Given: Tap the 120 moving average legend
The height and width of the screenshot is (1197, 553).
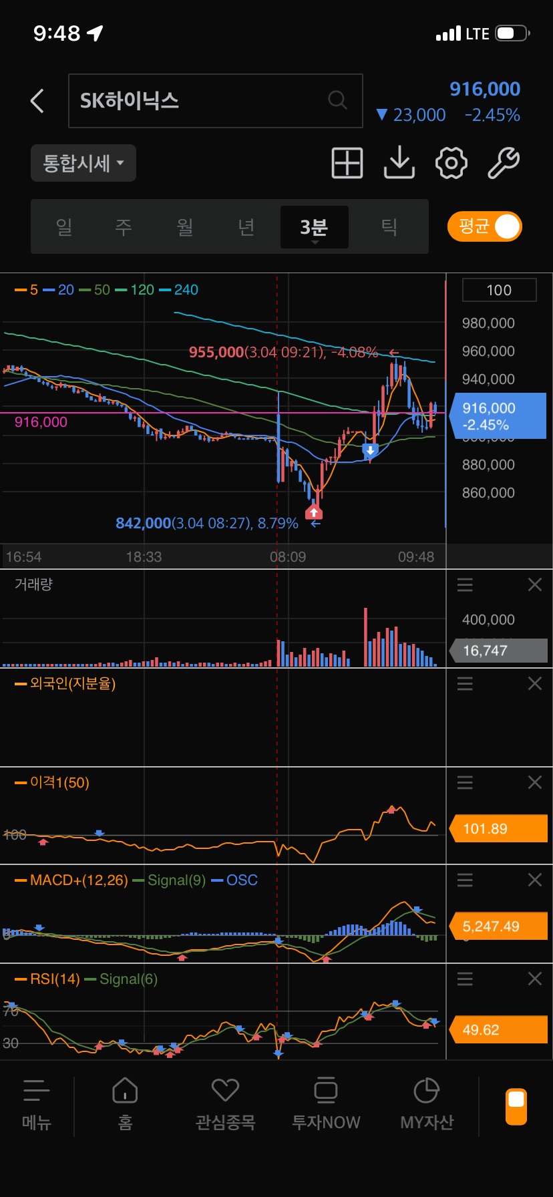Looking at the screenshot, I should point(135,290).
